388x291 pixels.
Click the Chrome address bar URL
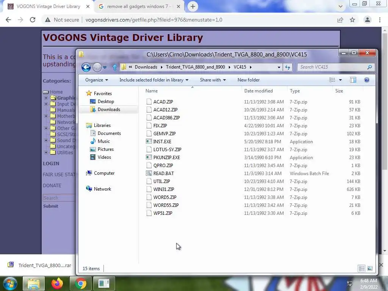[x=154, y=20]
